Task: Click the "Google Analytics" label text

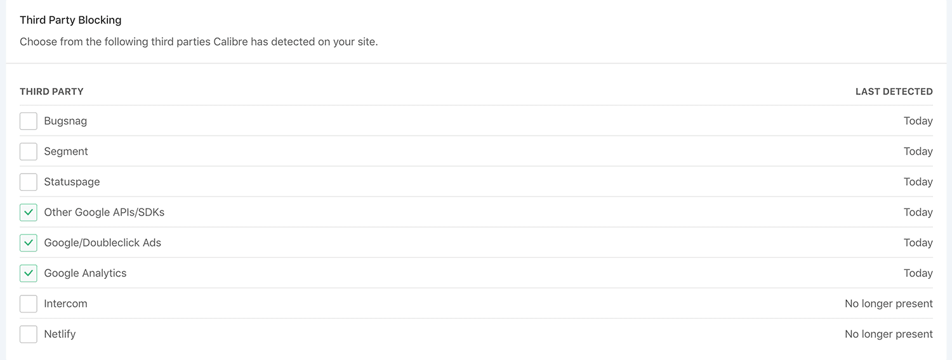Action: pos(85,273)
